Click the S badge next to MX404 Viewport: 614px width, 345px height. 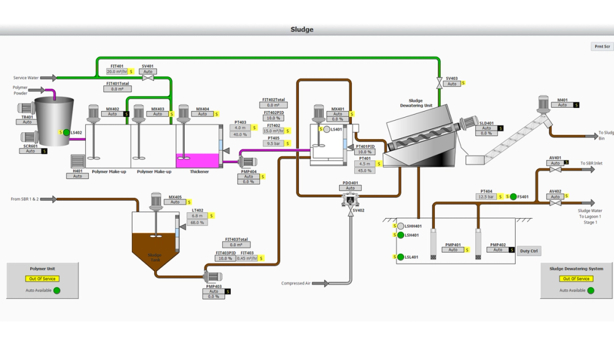[217, 114]
